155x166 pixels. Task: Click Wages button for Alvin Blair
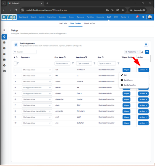(x=126, y=105)
